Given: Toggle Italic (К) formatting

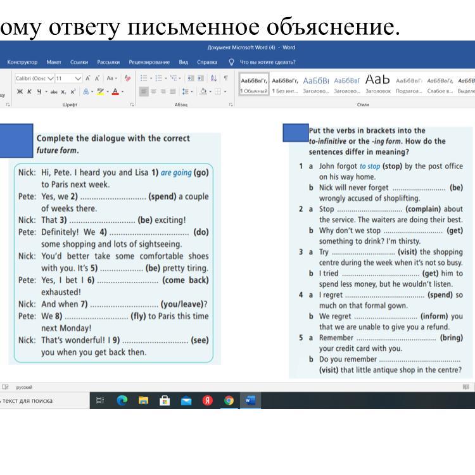Looking at the screenshot, I should coord(29,91).
